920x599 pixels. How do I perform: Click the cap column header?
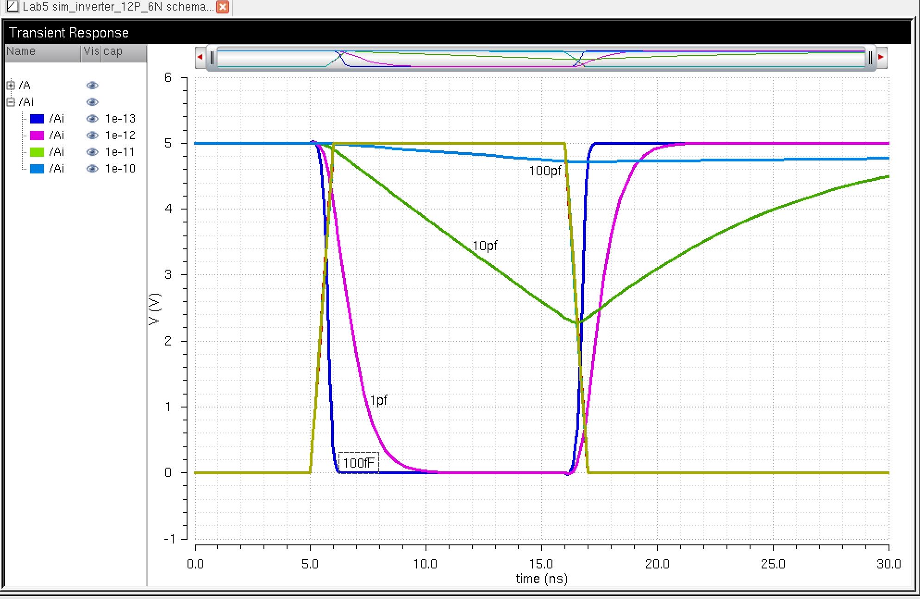(x=124, y=52)
